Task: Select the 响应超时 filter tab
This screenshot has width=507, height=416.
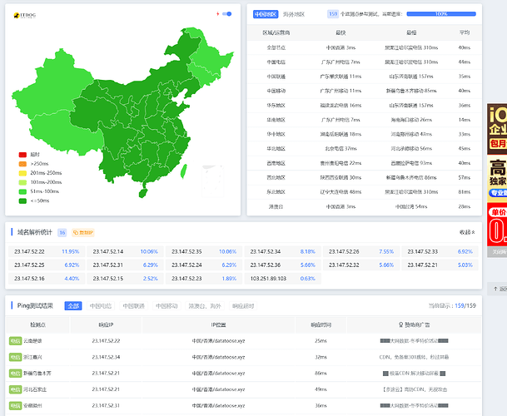Action: coord(243,306)
